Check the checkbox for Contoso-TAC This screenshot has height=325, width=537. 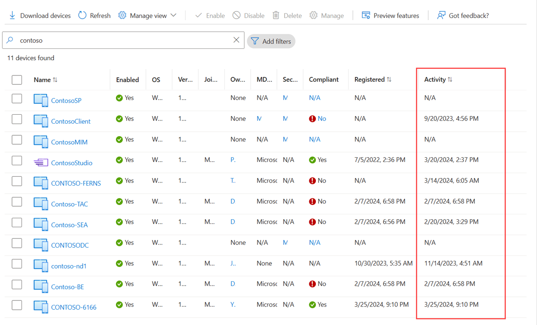pyautogui.click(x=17, y=201)
